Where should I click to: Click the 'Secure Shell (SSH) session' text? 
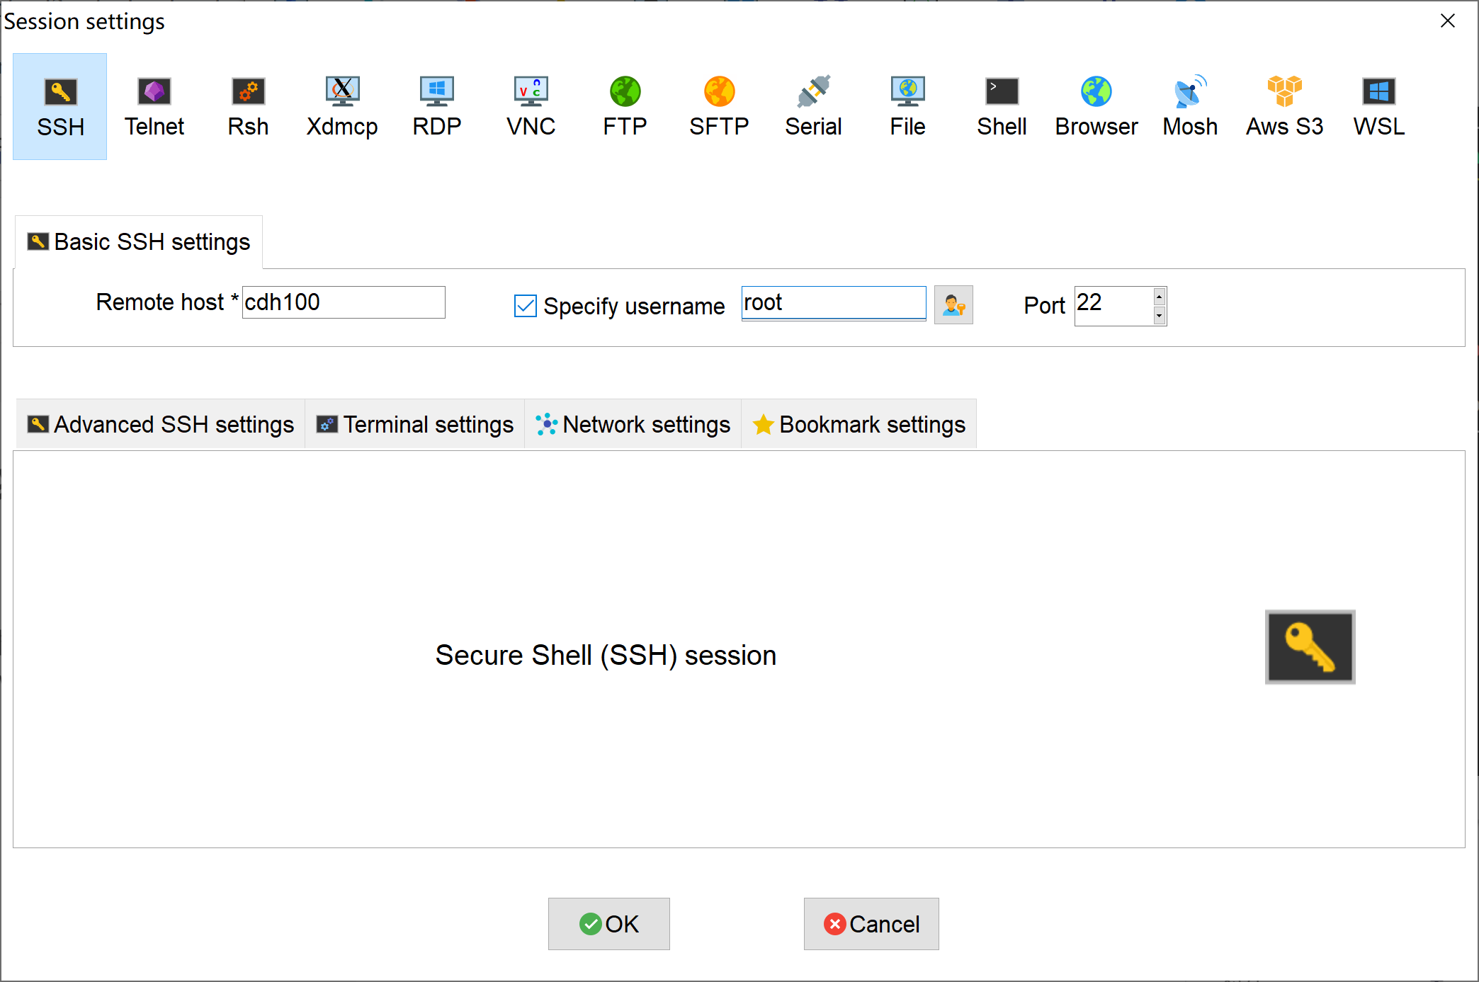coord(606,656)
